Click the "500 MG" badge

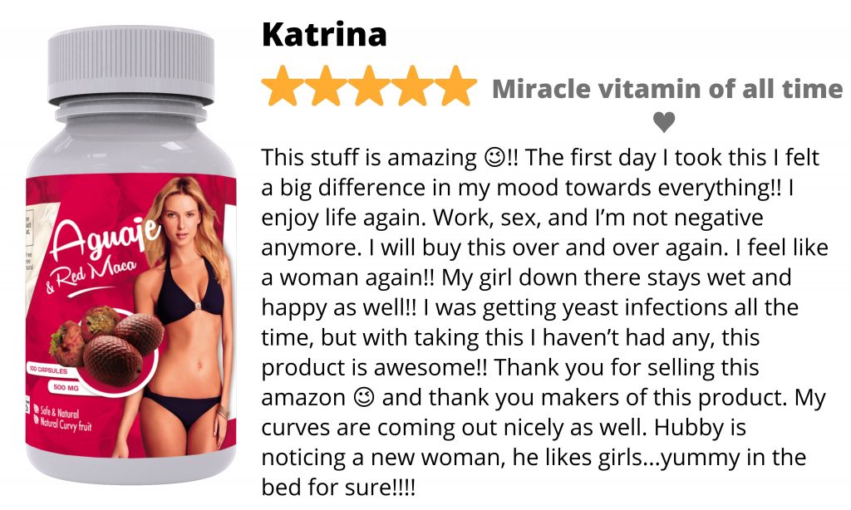pos(66,387)
